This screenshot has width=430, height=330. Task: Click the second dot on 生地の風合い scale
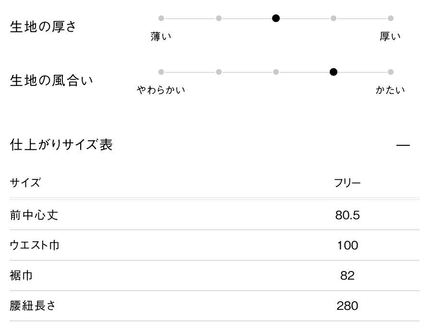coord(219,72)
